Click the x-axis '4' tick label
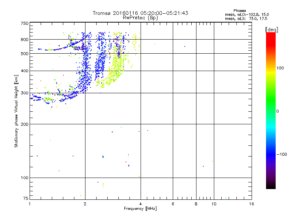 [x=141, y=204]
